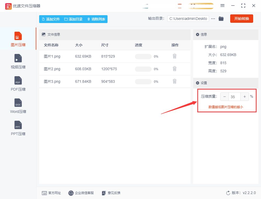Viewport: 261px width, 199px height.
Task: Decrease compression quality with minus button
Action: [x=224, y=97]
